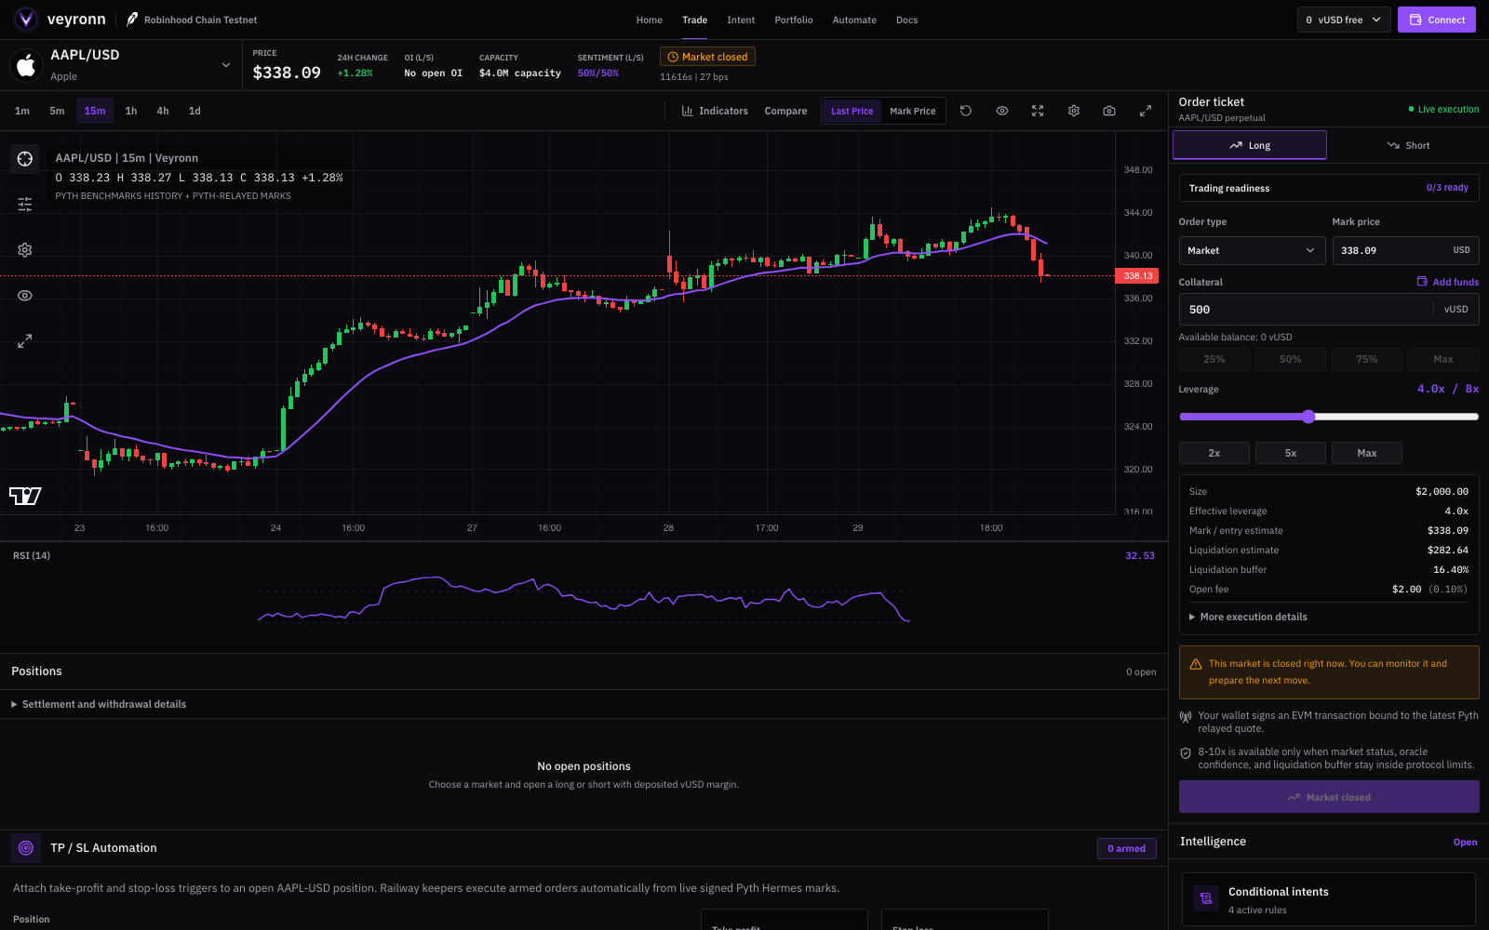Open the Conditional intents card
Image resolution: width=1489 pixels, height=930 pixels.
coord(1329,899)
